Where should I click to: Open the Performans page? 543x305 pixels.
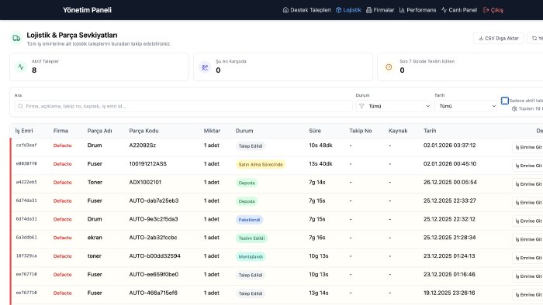click(x=417, y=10)
